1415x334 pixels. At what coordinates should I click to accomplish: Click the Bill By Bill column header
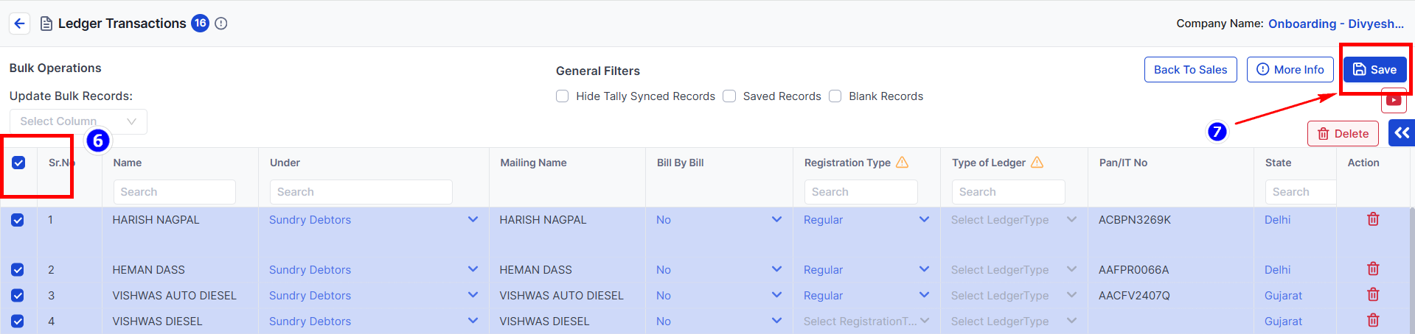point(680,163)
